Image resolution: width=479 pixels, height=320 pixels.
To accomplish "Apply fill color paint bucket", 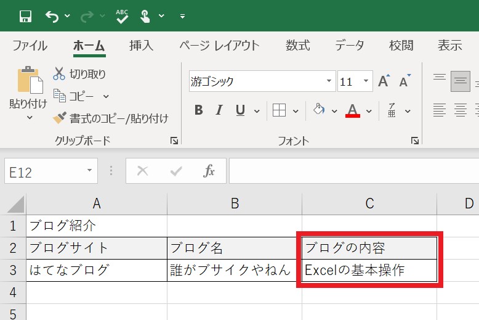I will pyautogui.click(x=319, y=110).
